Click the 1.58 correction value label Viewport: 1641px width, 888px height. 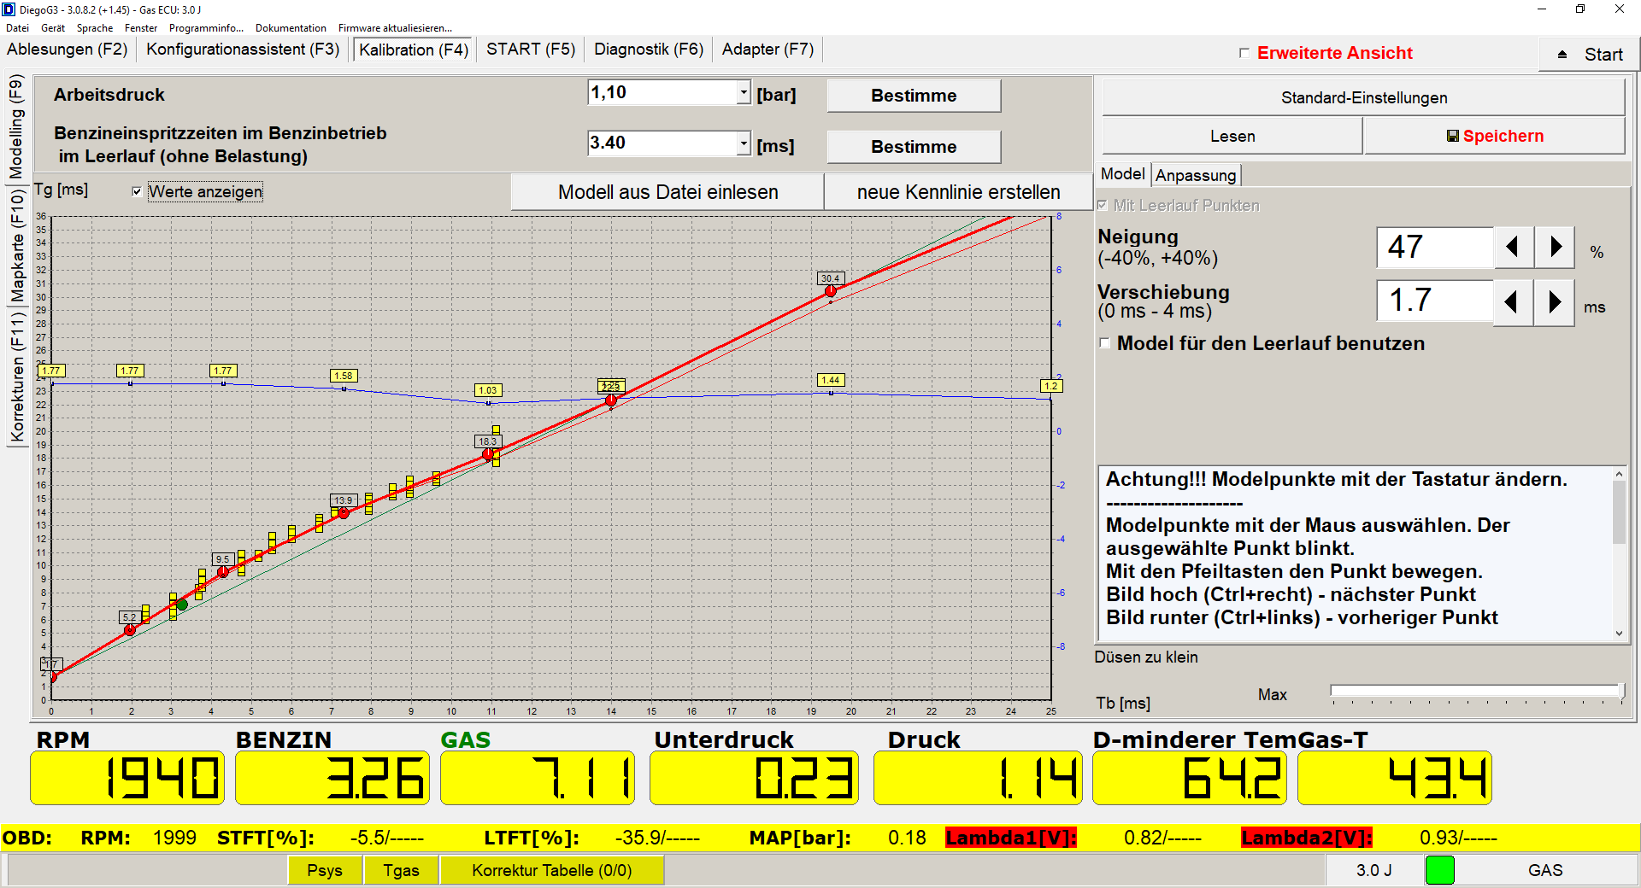[344, 376]
